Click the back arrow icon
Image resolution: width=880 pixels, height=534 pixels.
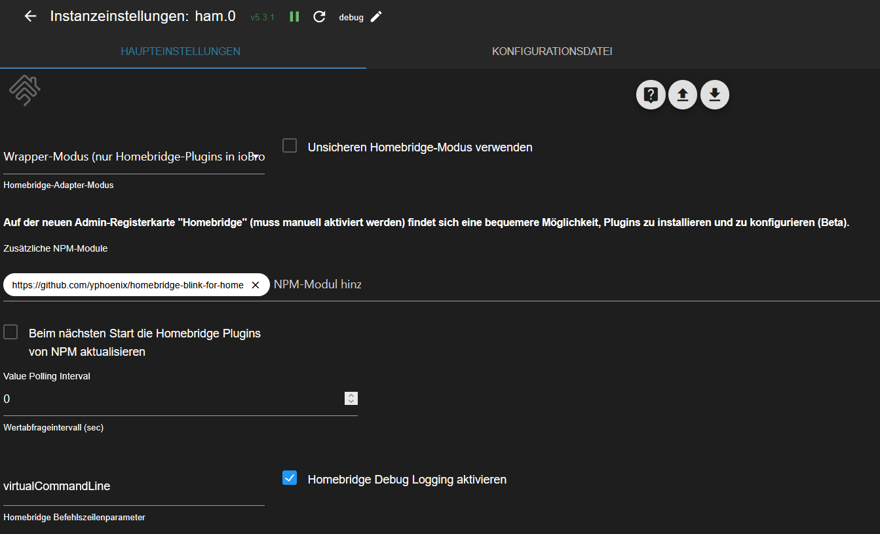click(x=30, y=16)
